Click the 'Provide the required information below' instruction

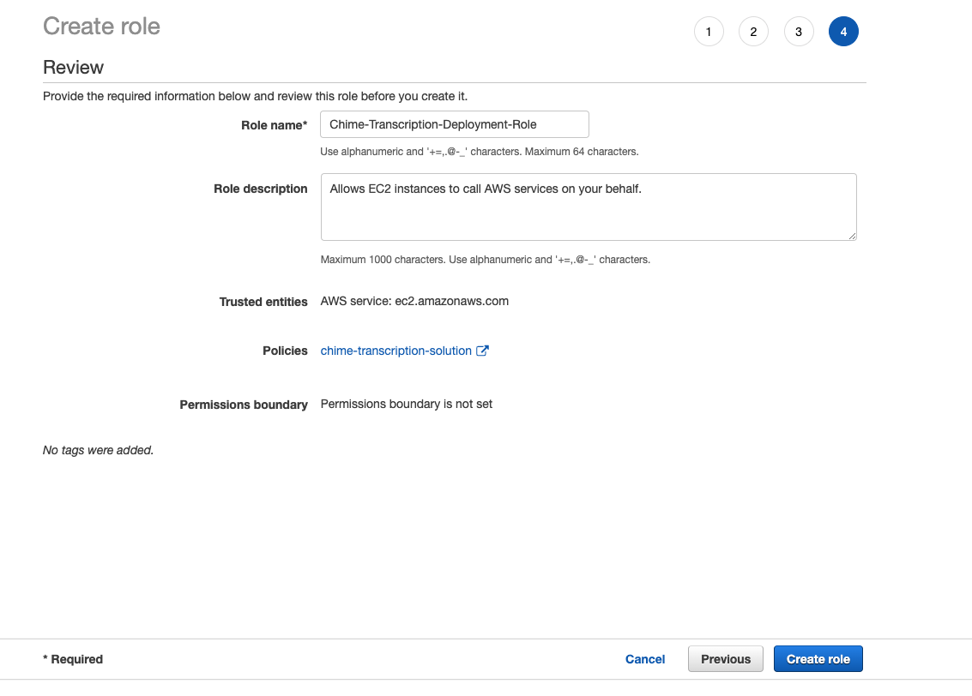click(x=255, y=96)
